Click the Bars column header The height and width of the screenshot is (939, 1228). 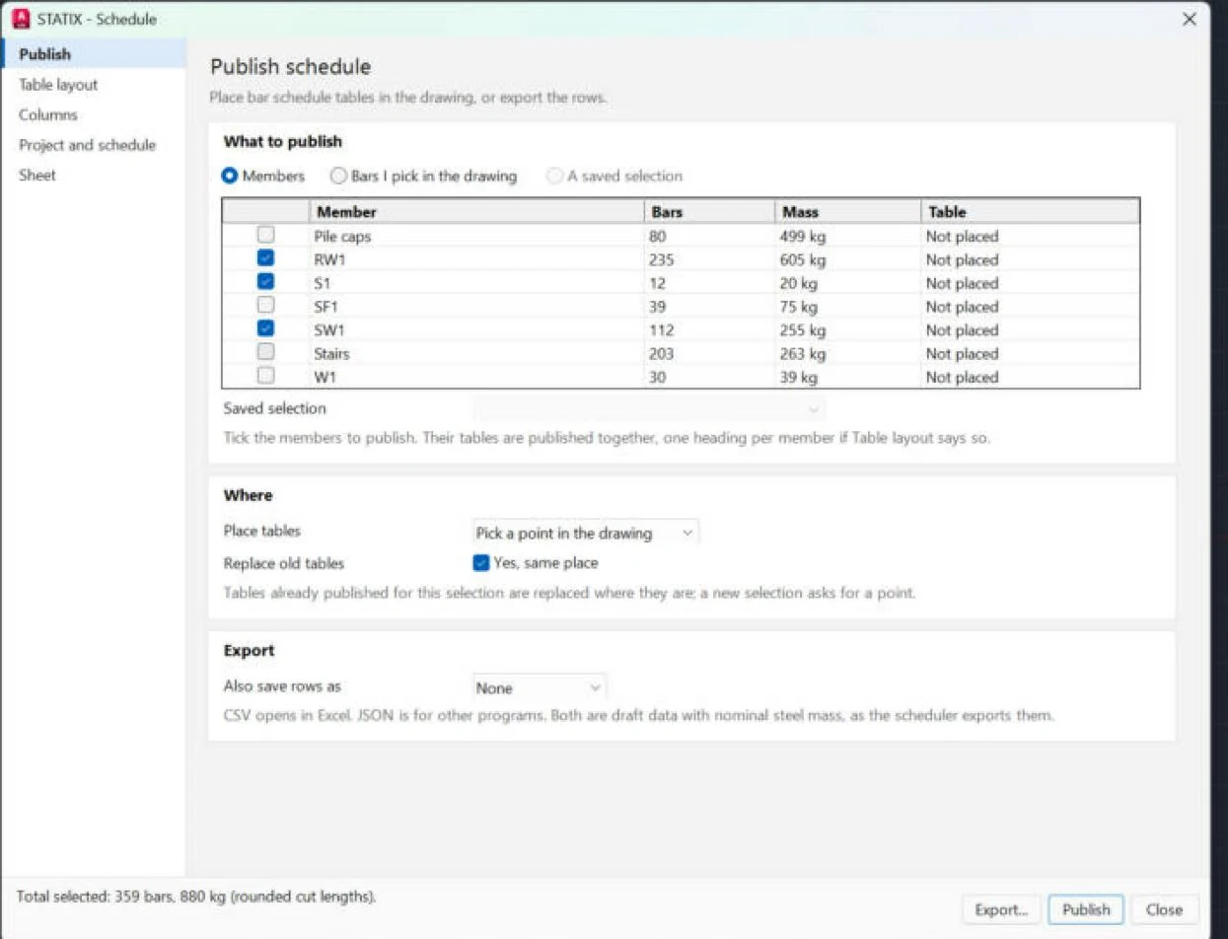click(709, 211)
